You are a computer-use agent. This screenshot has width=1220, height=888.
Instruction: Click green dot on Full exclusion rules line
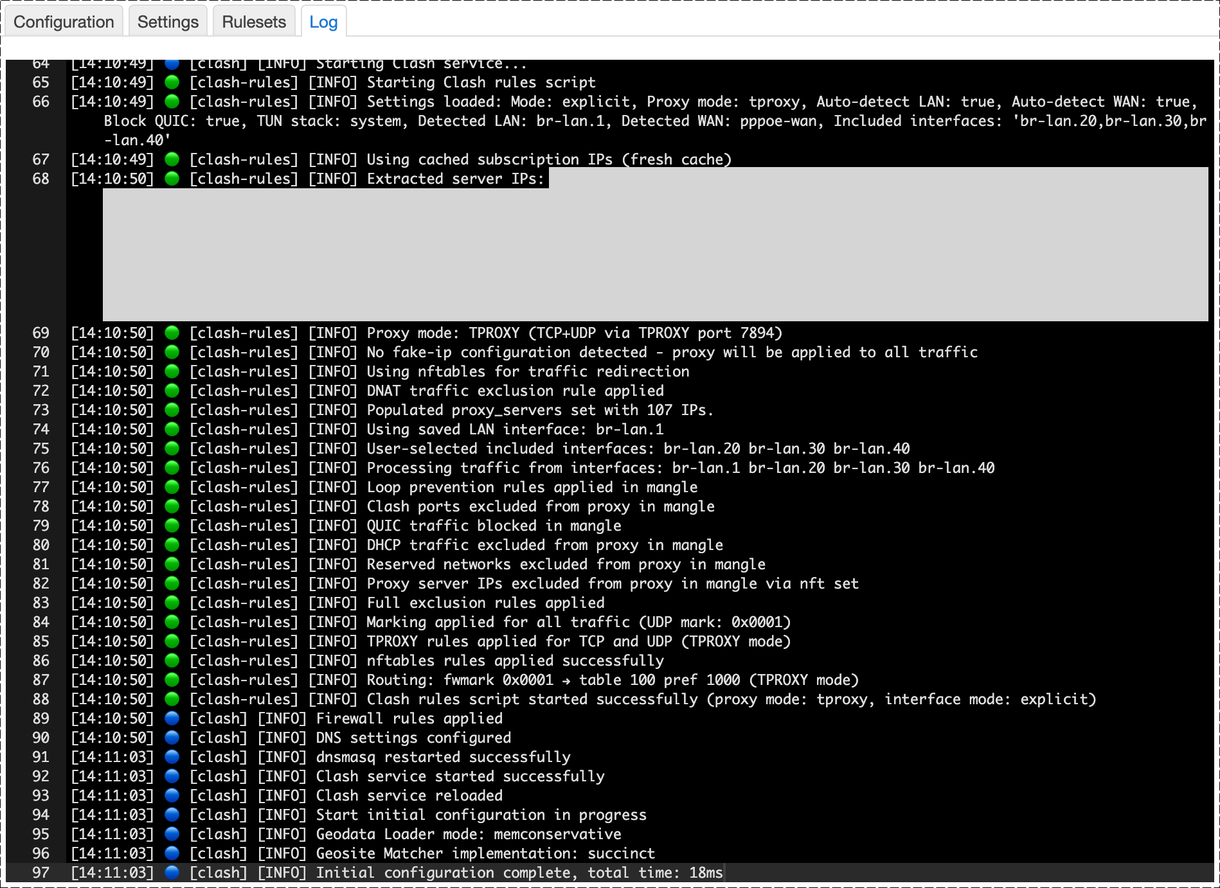pyautogui.click(x=172, y=603)
